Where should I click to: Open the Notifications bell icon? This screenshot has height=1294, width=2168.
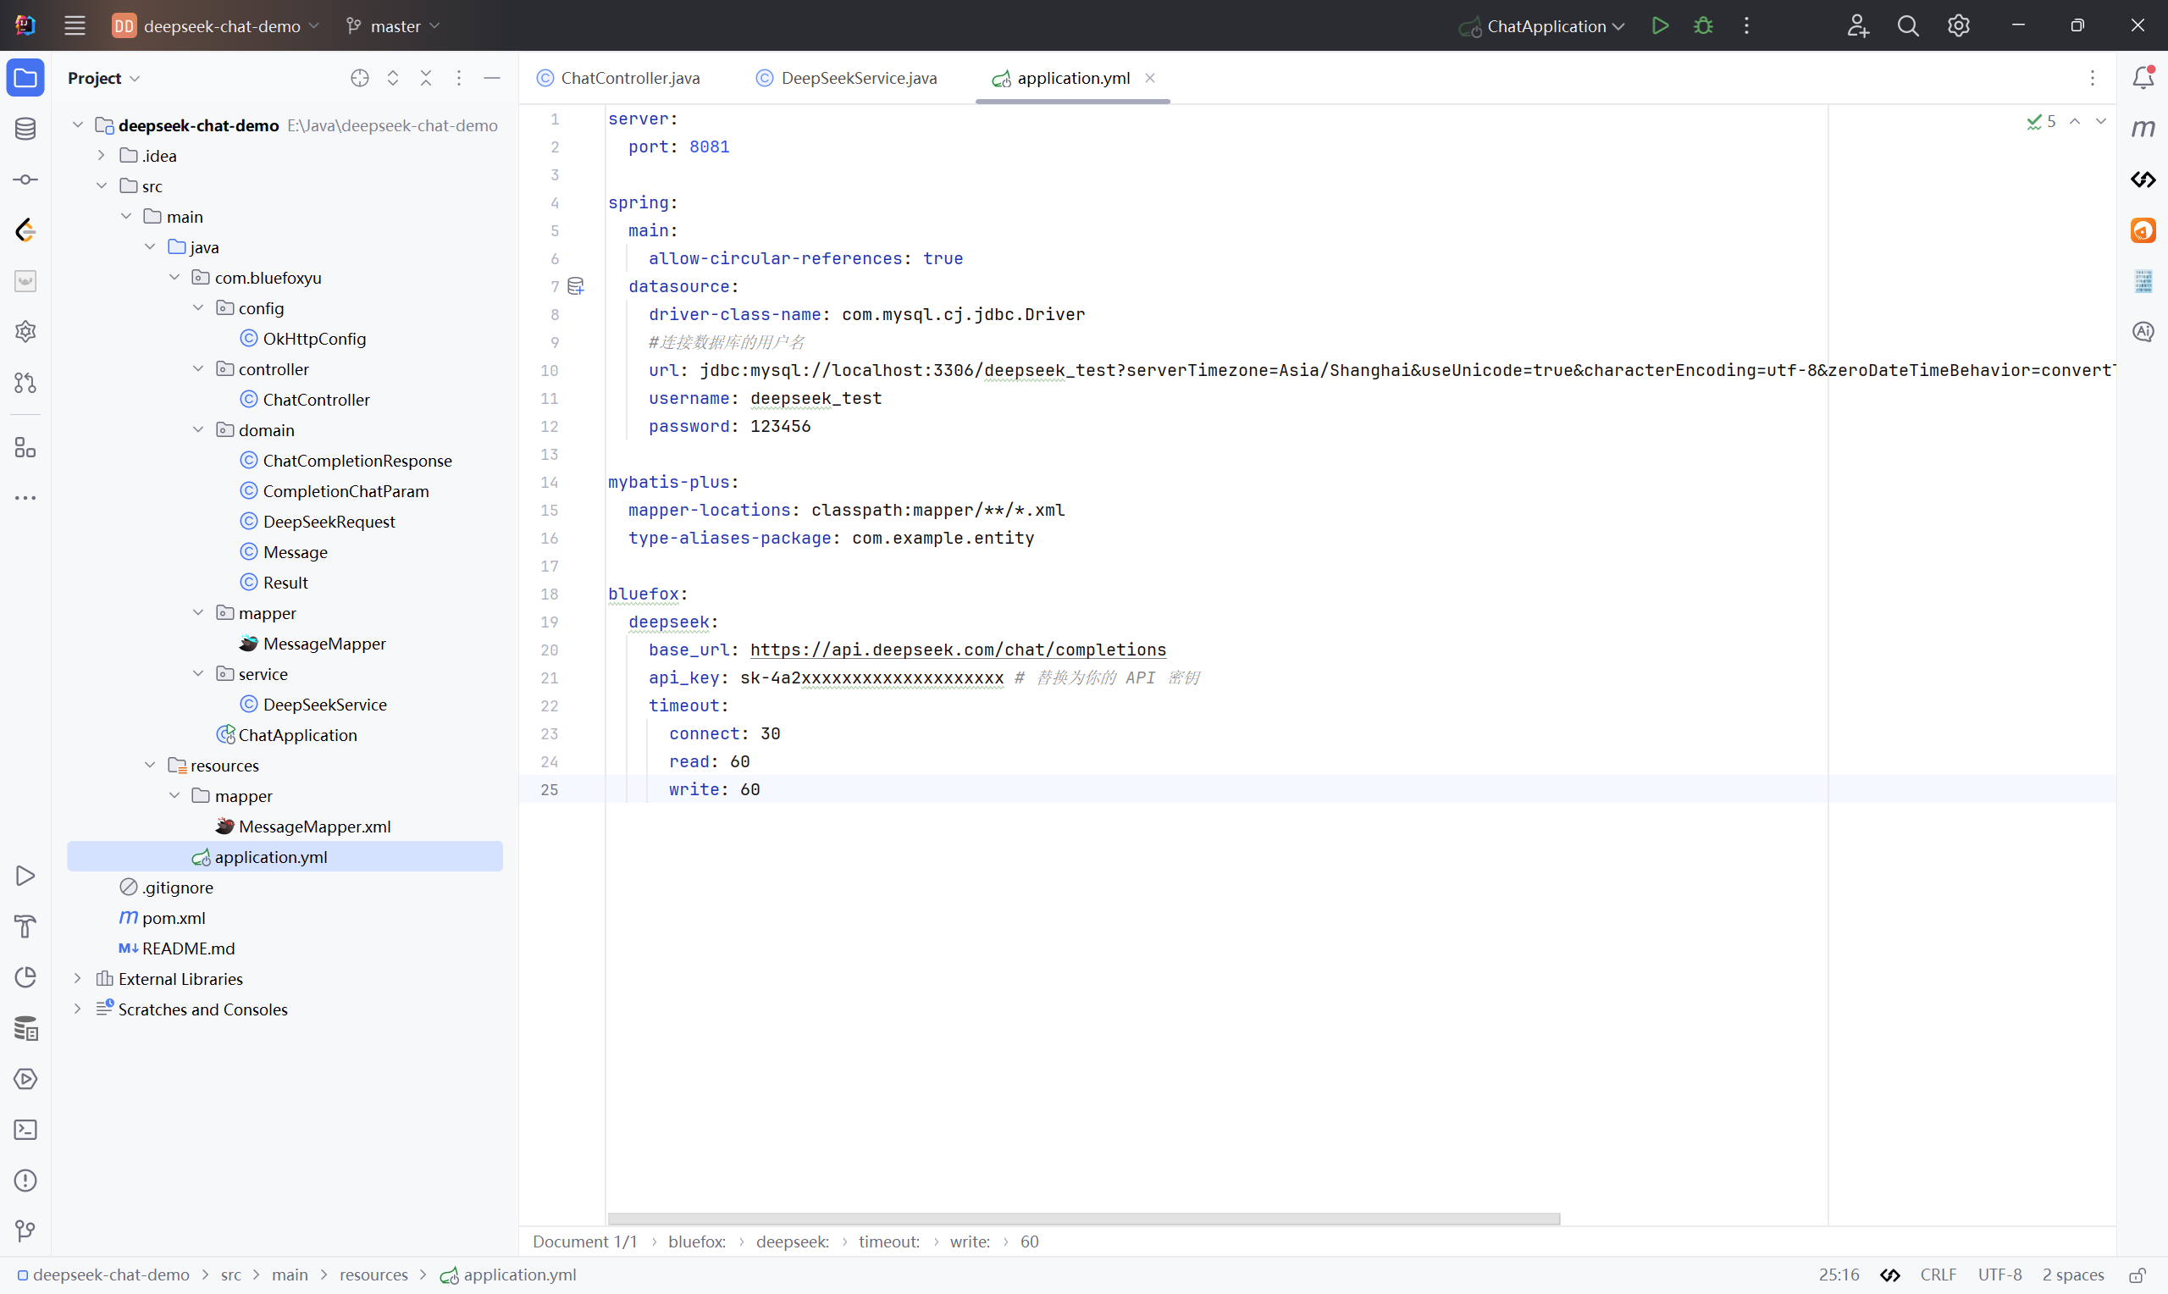coord(2143,79)
